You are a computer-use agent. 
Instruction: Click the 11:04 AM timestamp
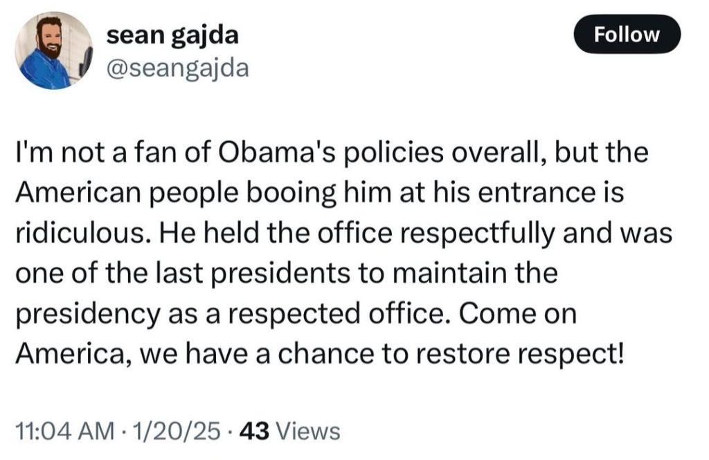click(64, 432)
